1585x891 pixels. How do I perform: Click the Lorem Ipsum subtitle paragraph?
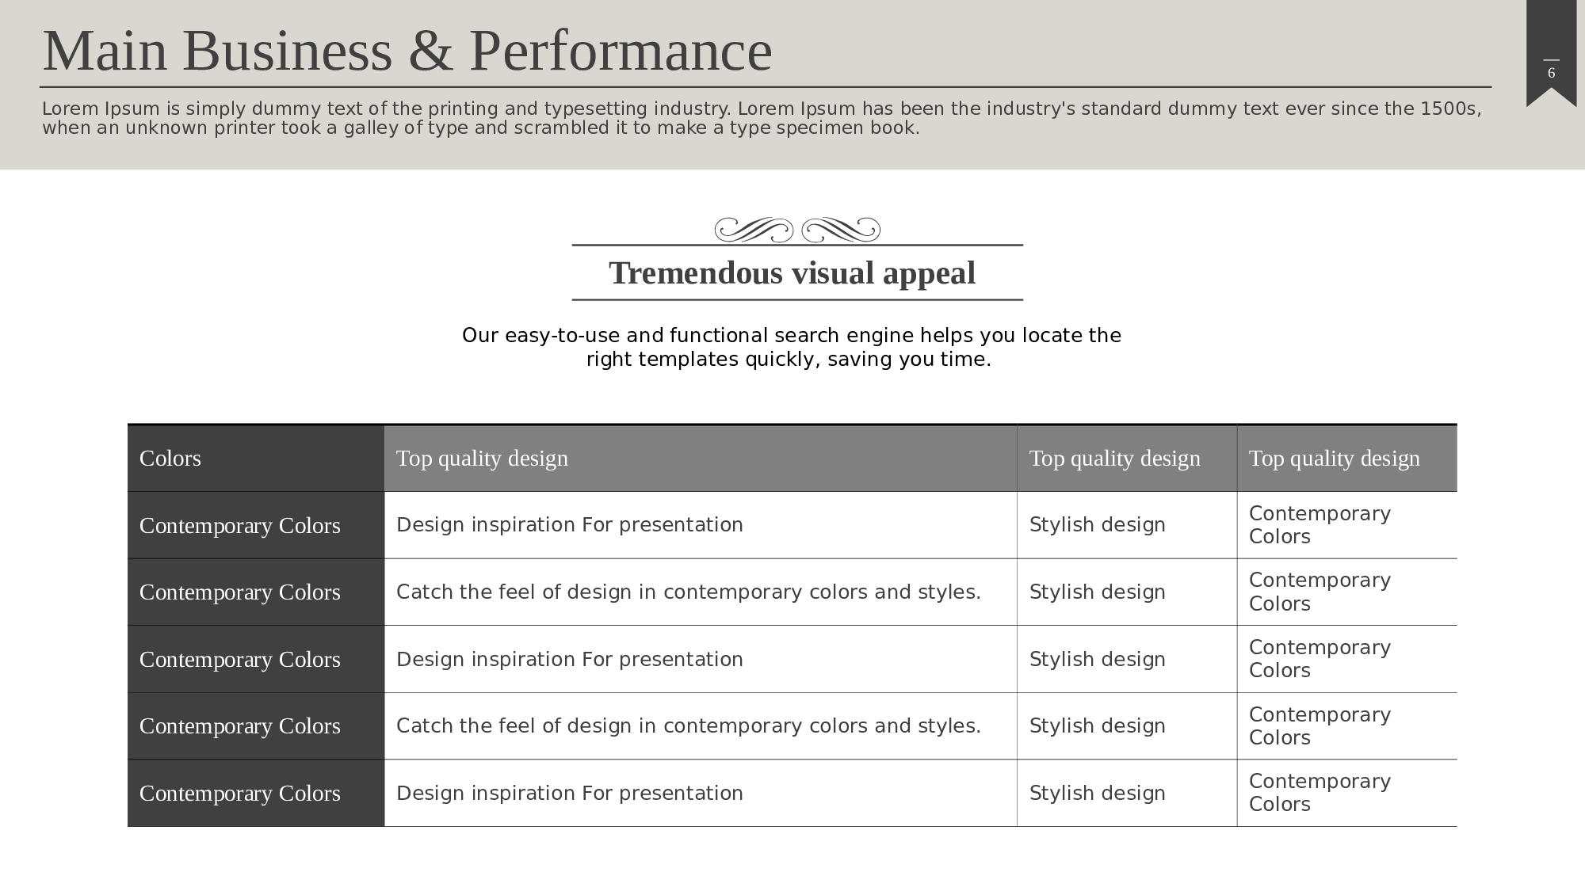tap(761, 118)
